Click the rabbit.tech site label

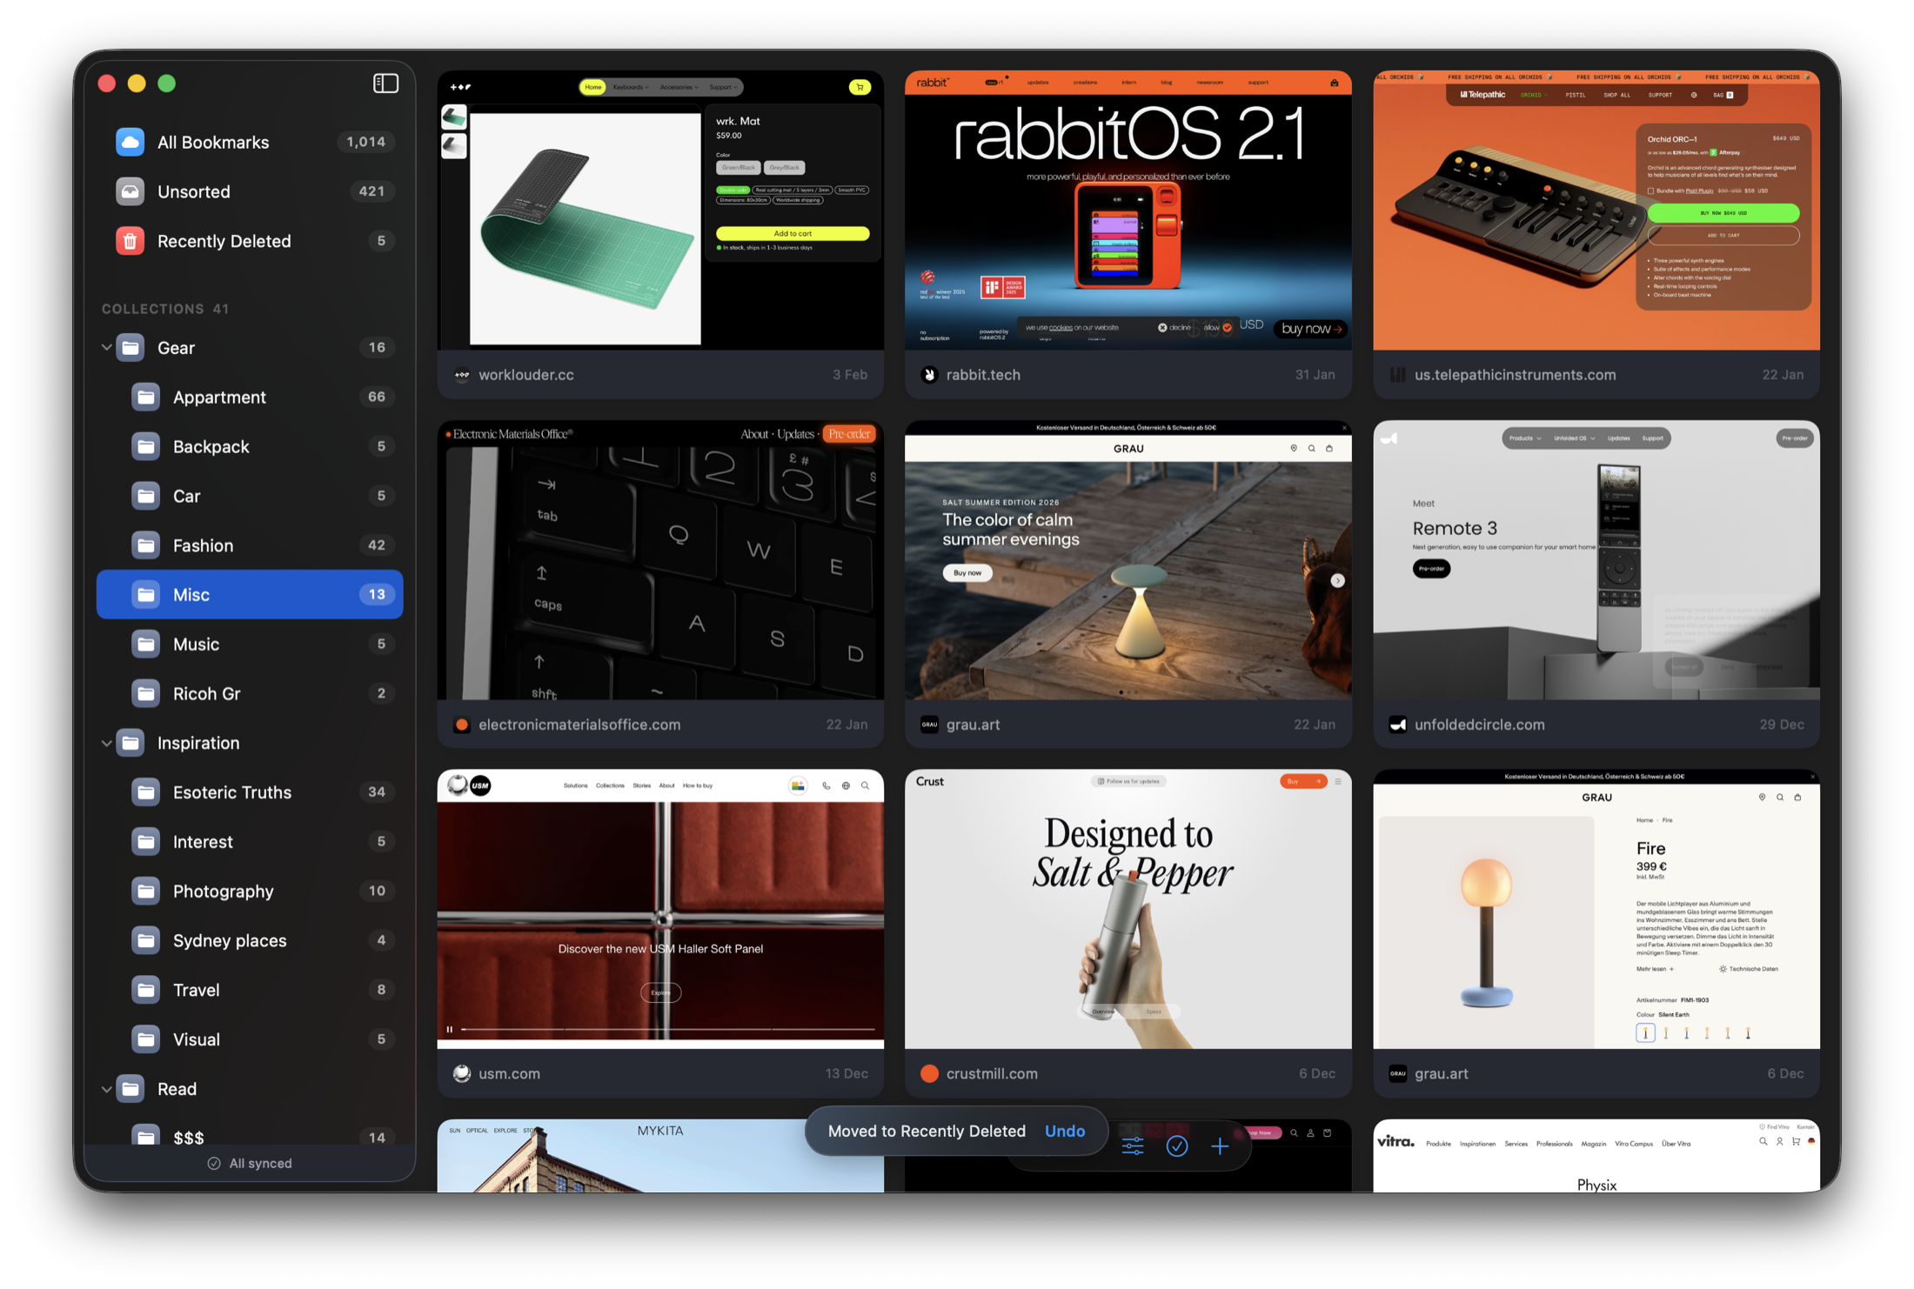pos(983,375)
